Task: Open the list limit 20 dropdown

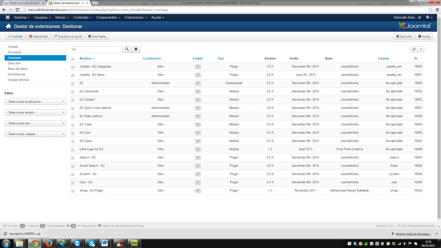Action: coord(417,49)
